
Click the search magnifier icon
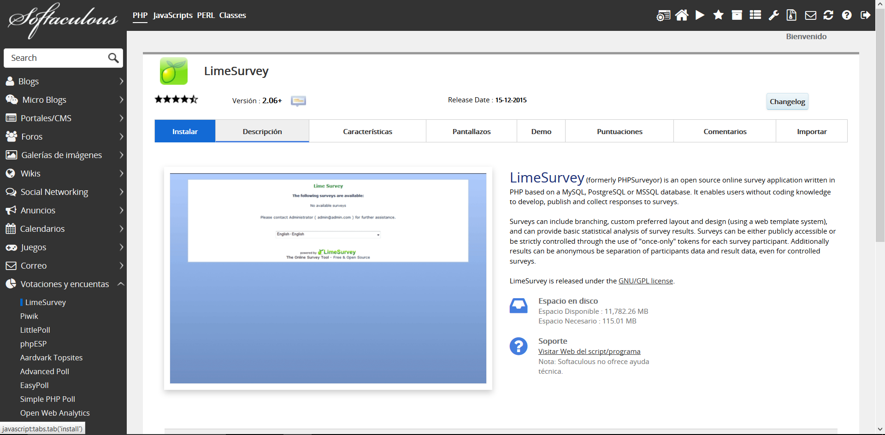click(113, 58)
